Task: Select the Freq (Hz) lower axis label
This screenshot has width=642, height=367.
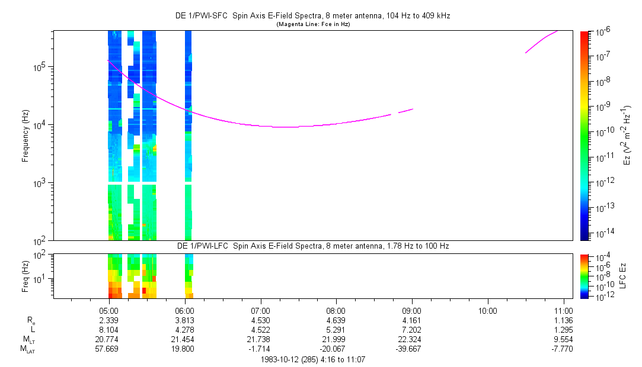Action: [x=25, y=275]
